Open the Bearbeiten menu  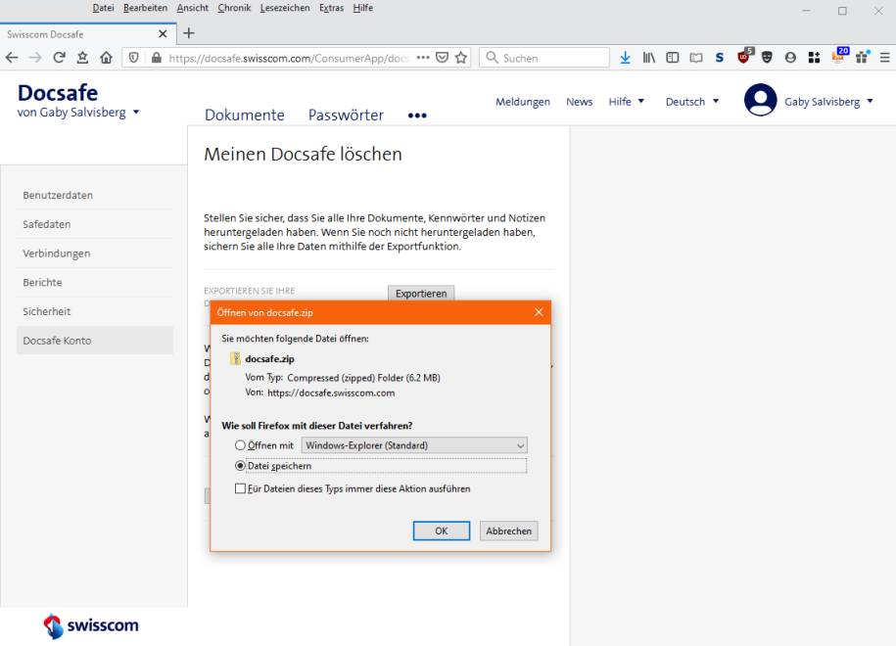pos(145,8)
